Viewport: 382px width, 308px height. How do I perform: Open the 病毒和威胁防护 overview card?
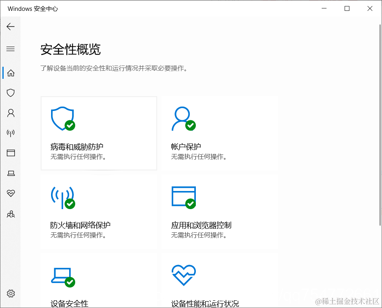pyautogui.click(x=99, y=133)
